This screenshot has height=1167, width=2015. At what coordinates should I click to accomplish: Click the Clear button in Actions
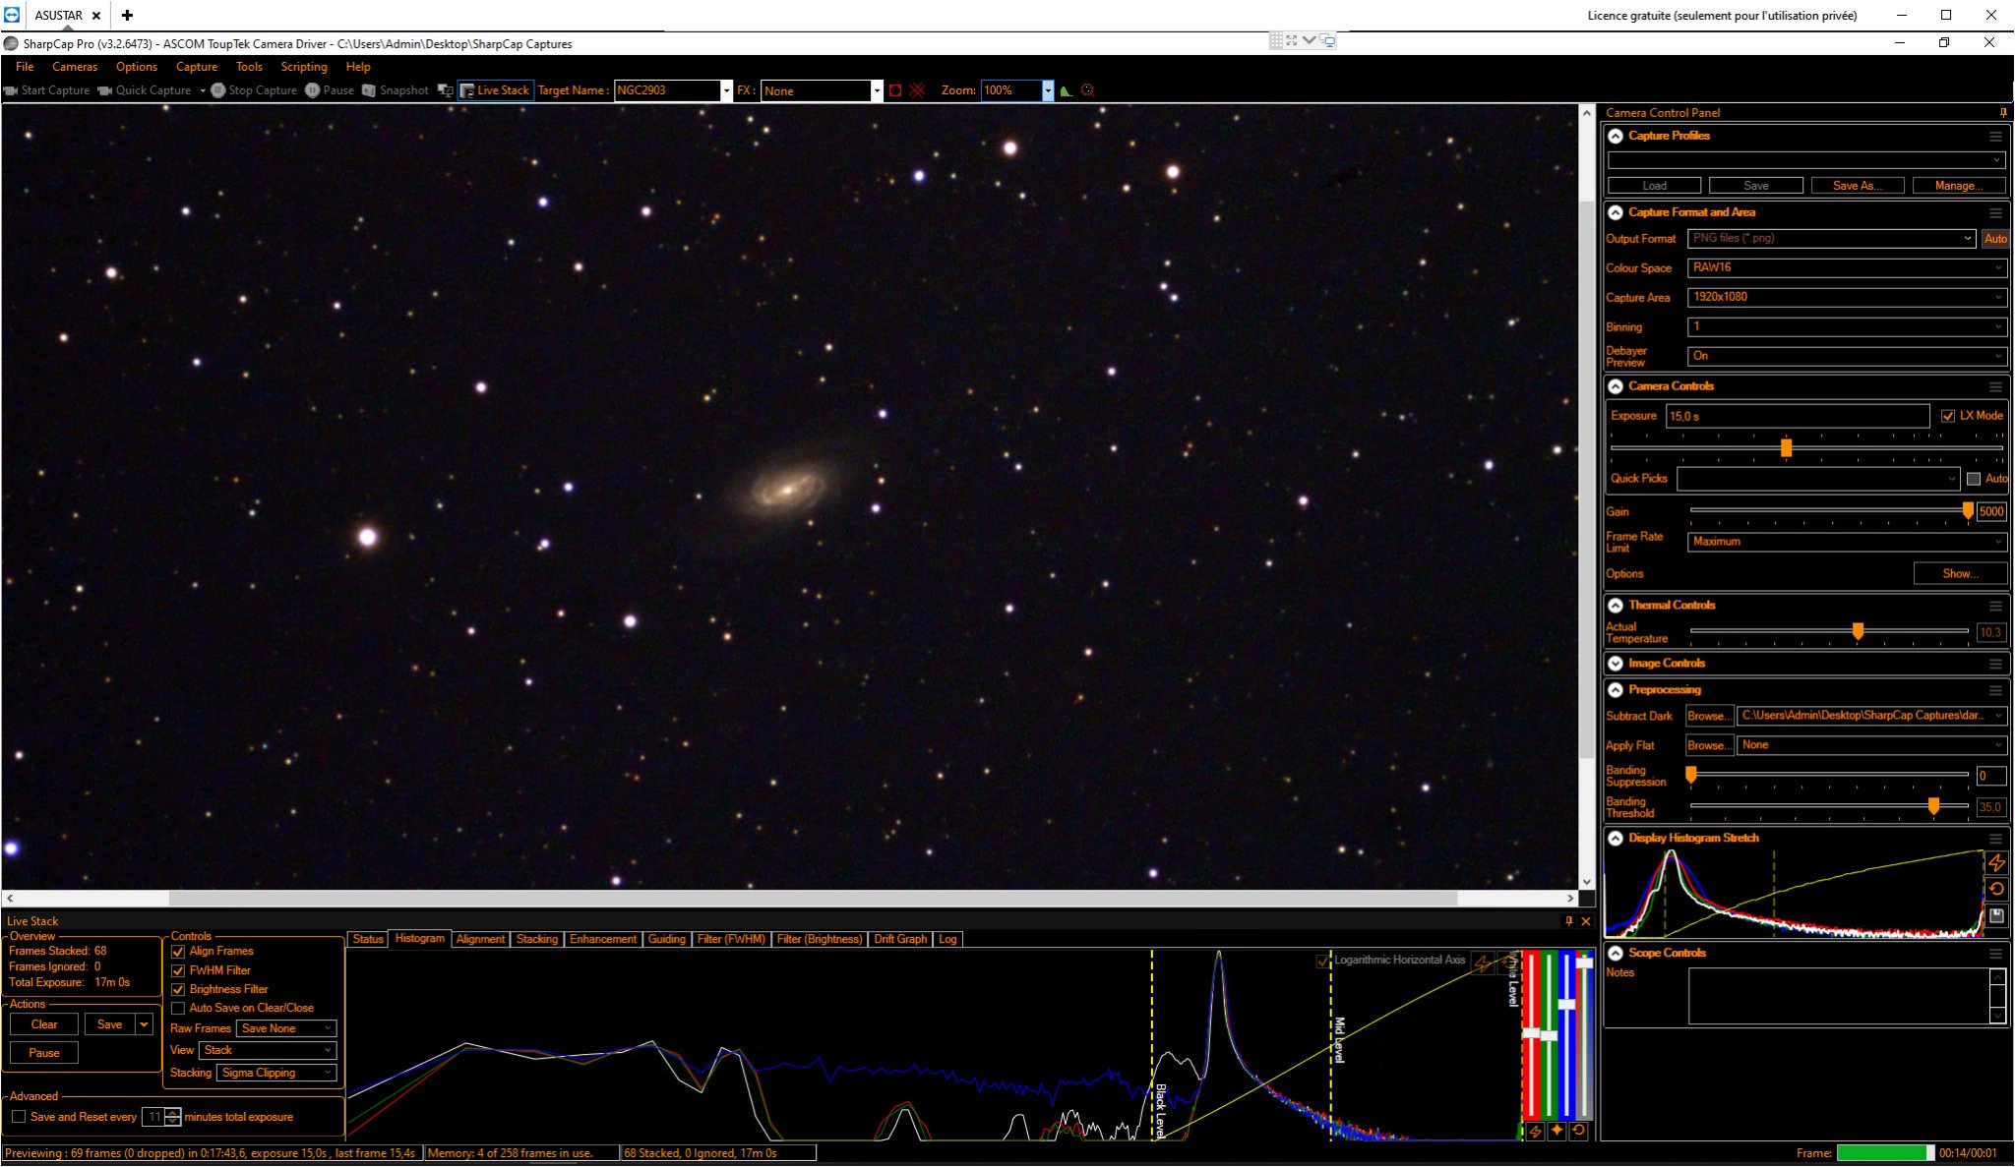44,1024
